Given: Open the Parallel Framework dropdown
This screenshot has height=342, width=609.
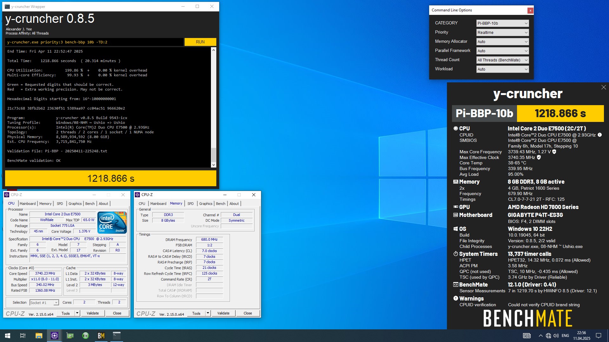Looking at the screenshot, I should click(x=503, y=51).
